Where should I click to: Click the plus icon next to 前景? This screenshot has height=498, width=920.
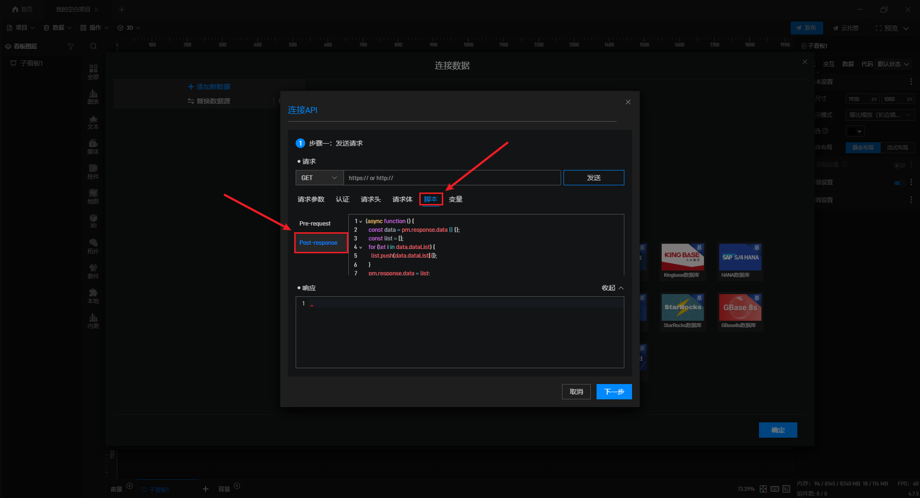point(129,486)
